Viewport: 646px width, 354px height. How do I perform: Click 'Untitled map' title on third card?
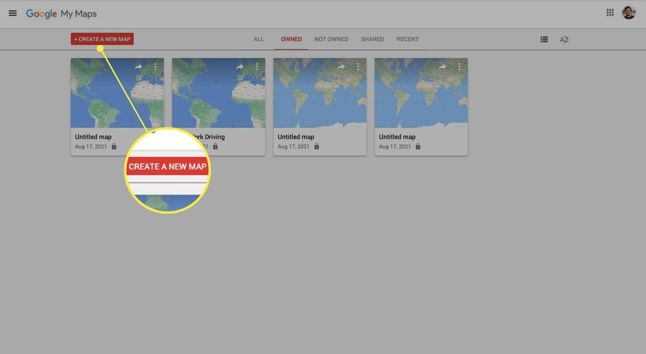pos(296,137)
